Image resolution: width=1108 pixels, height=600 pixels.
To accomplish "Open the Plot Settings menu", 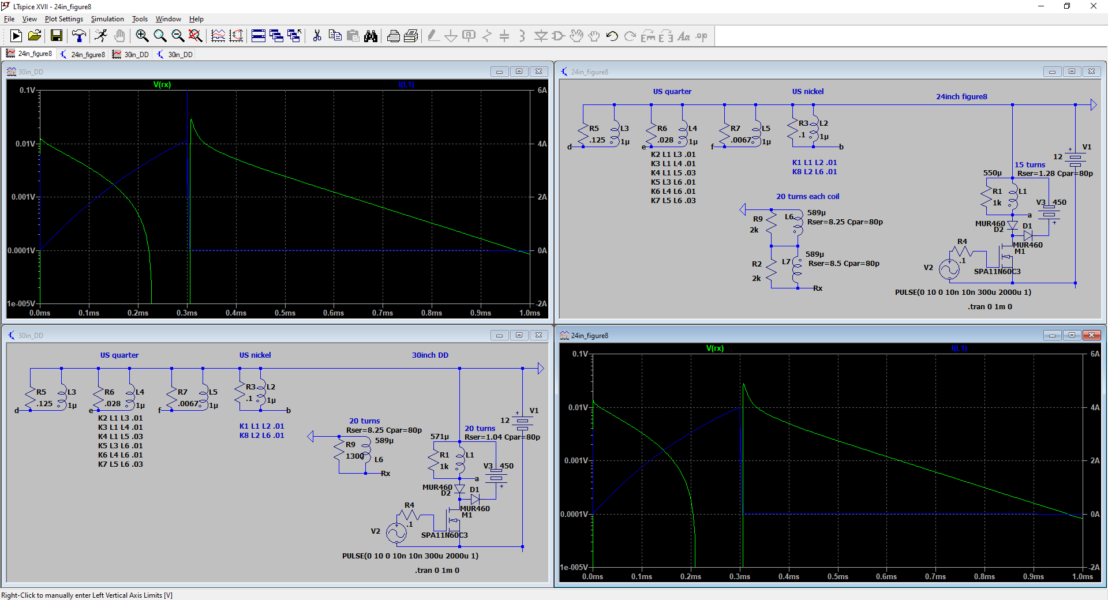I will point(63,19).
